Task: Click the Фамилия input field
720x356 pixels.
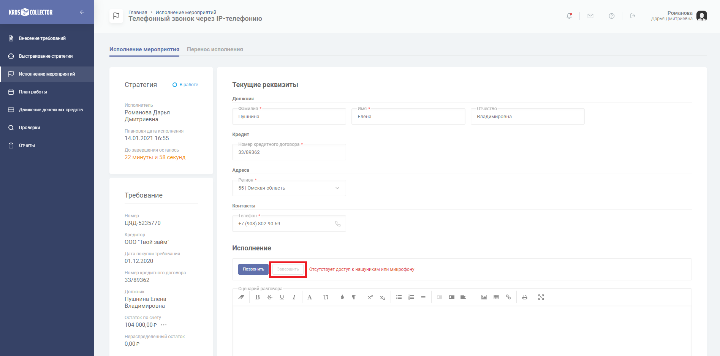Action: click(x=289, y=117)
